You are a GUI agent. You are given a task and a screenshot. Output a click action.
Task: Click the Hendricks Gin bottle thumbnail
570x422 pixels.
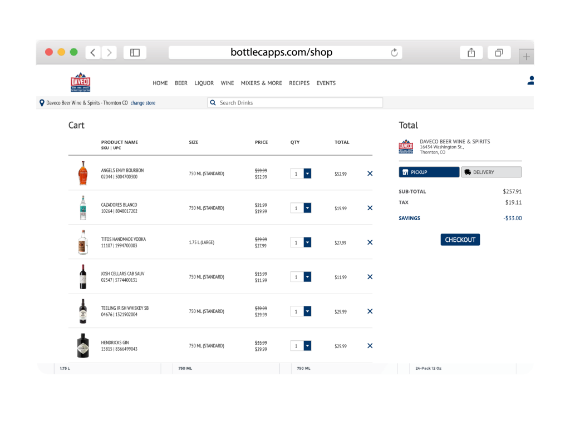tap(83, 346)
